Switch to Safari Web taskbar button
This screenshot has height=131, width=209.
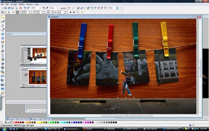33,129
